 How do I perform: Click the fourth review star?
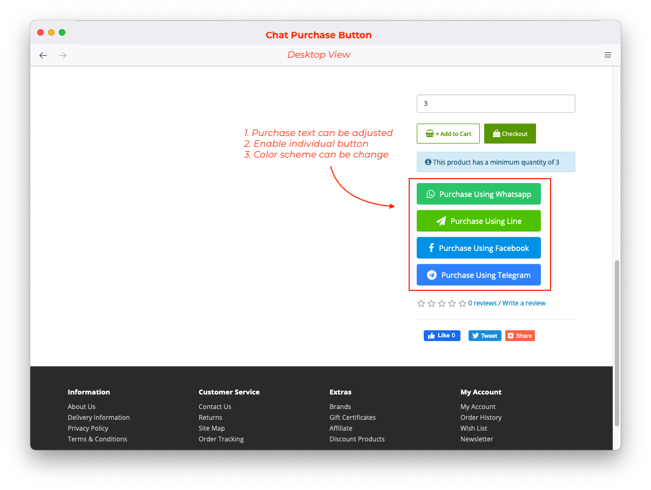tap(452, 303)
